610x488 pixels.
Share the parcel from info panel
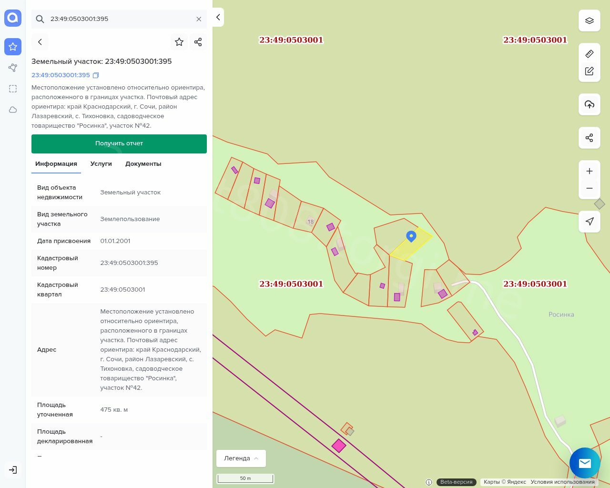tap(198, 42)
